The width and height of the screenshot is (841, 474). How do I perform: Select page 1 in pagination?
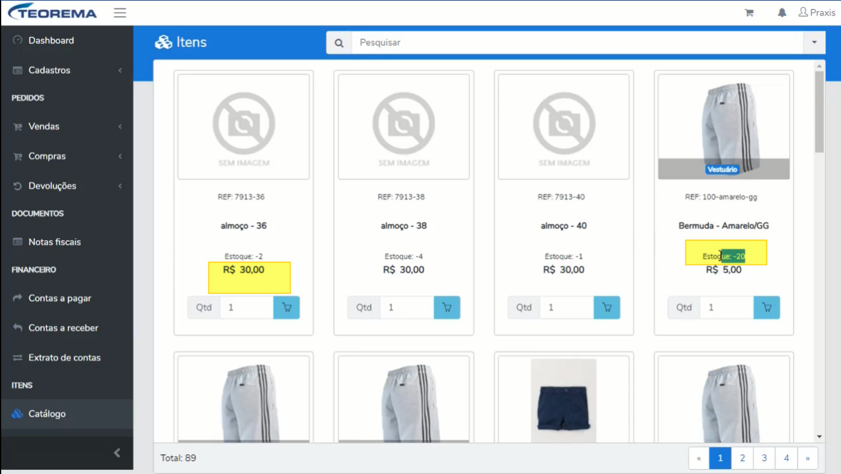pyautogui.click(x=720, y=458)
